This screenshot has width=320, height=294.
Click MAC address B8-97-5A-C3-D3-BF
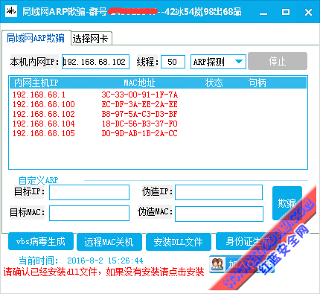point(140,114)
